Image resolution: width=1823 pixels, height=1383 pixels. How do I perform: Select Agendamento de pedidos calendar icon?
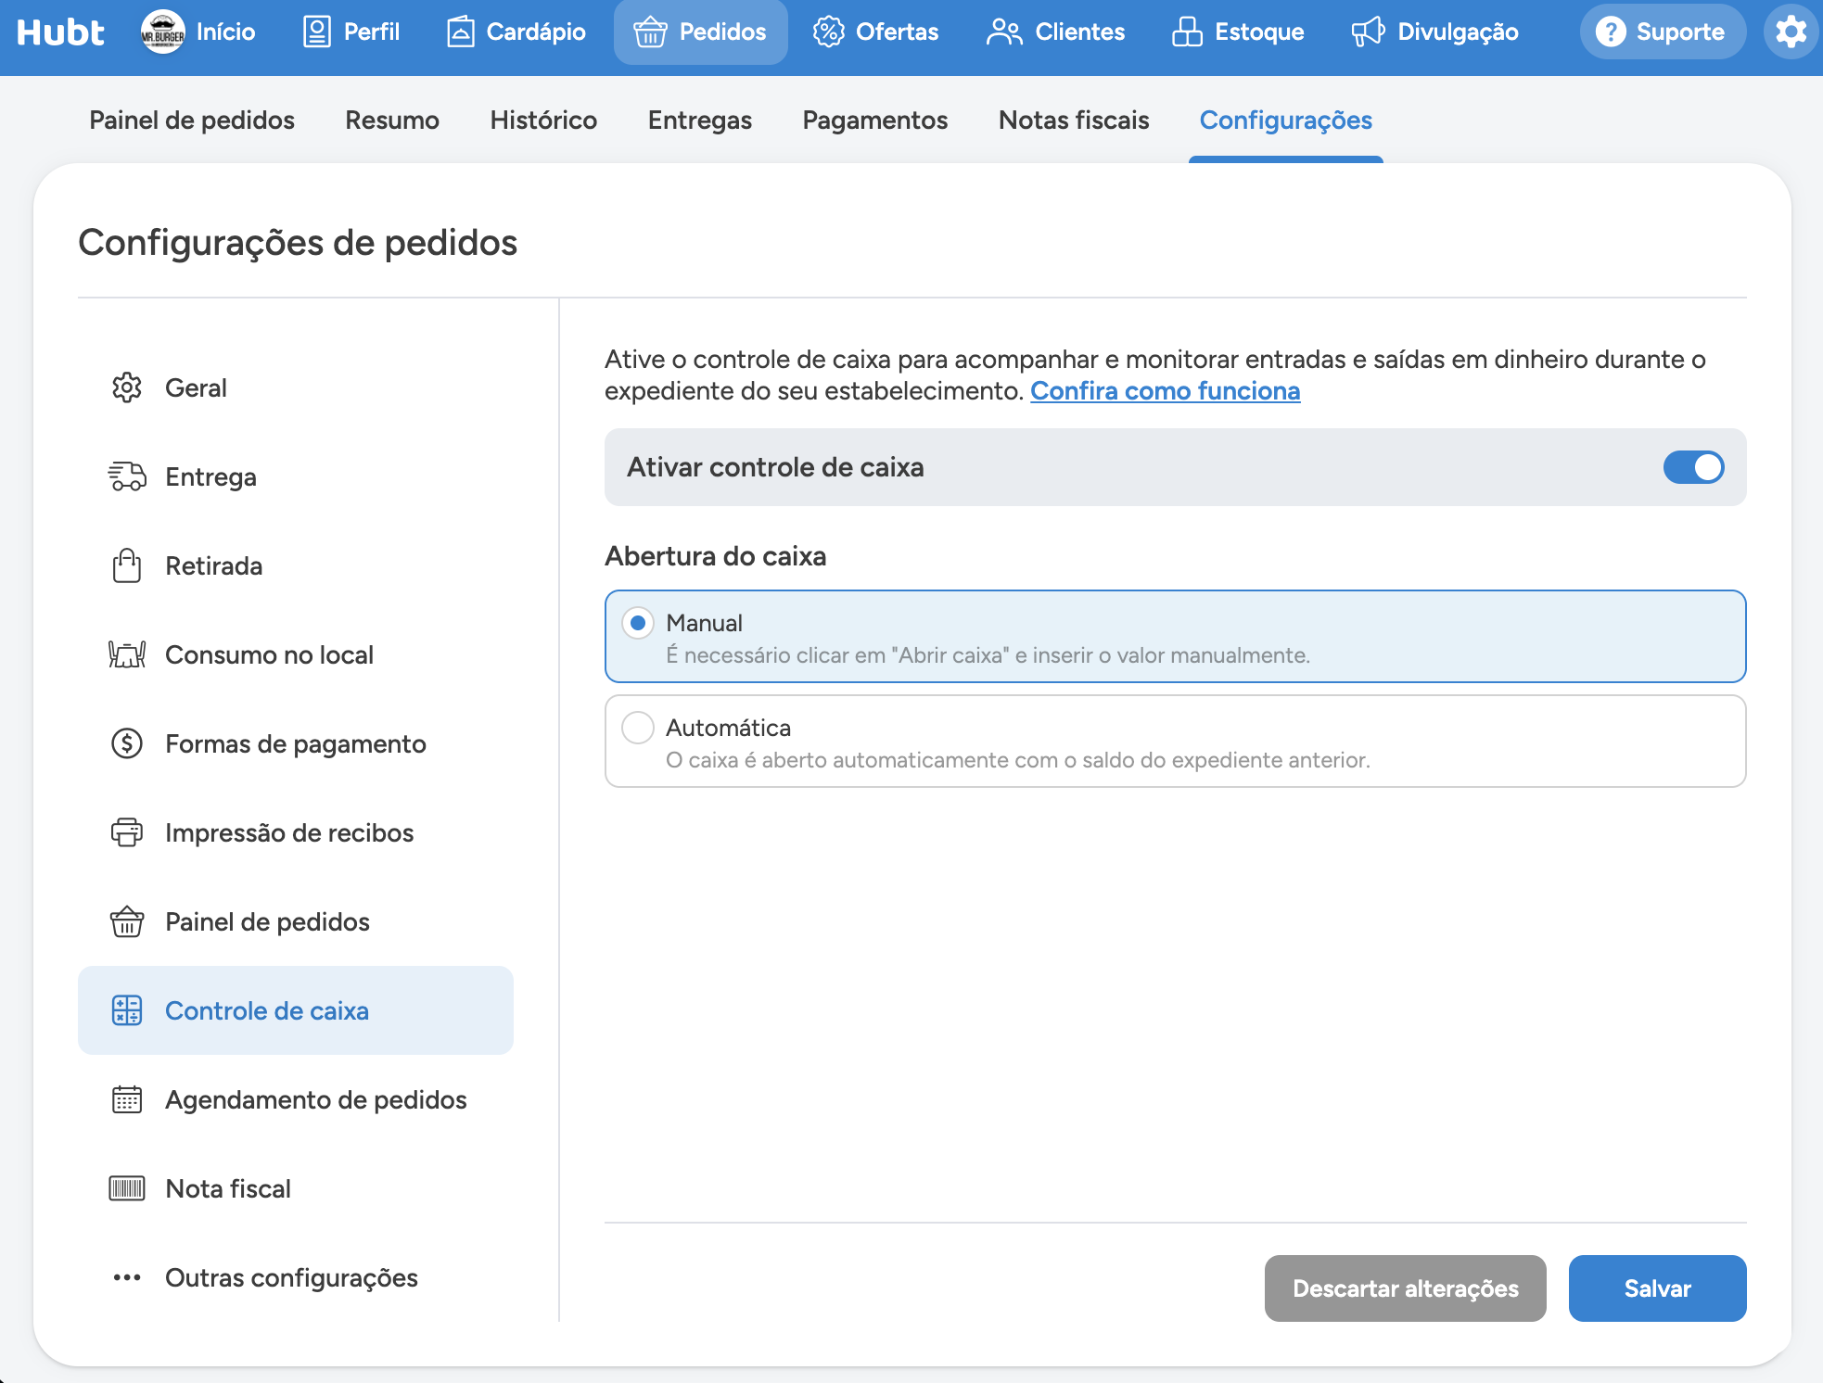pyautogui.click(x=127, y=1099)
